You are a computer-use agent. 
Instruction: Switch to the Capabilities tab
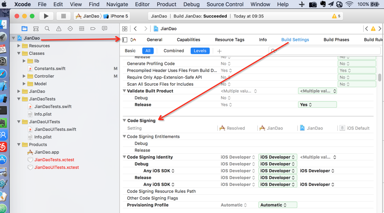(x=188, y=39)
